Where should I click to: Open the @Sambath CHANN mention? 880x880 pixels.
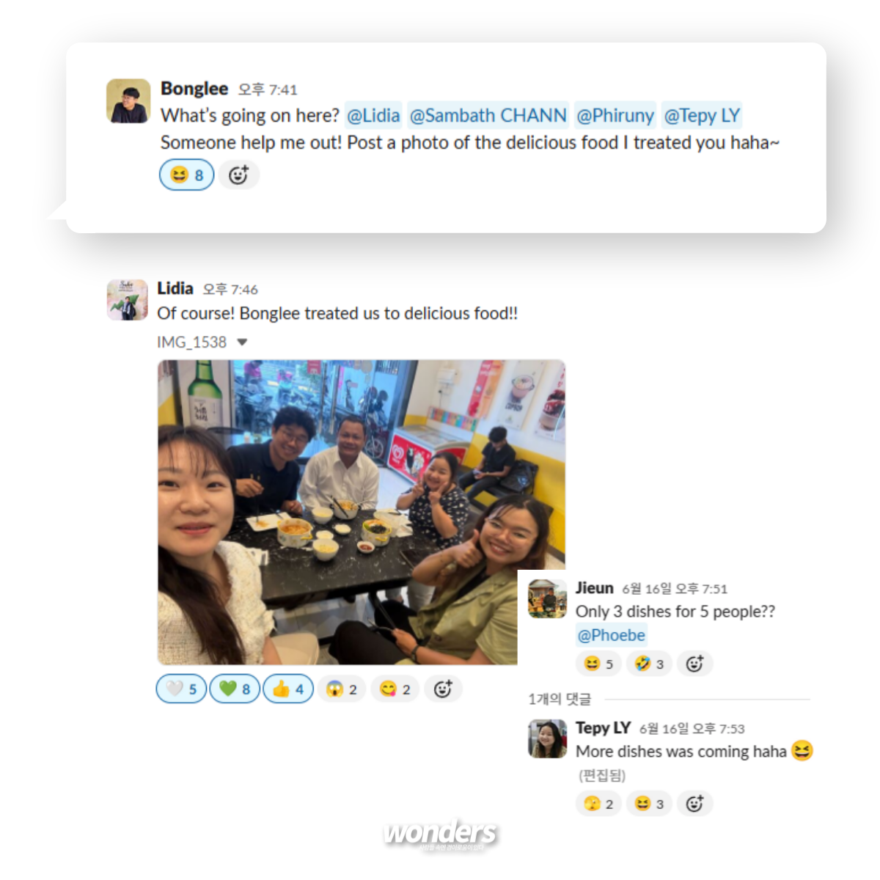488,116
